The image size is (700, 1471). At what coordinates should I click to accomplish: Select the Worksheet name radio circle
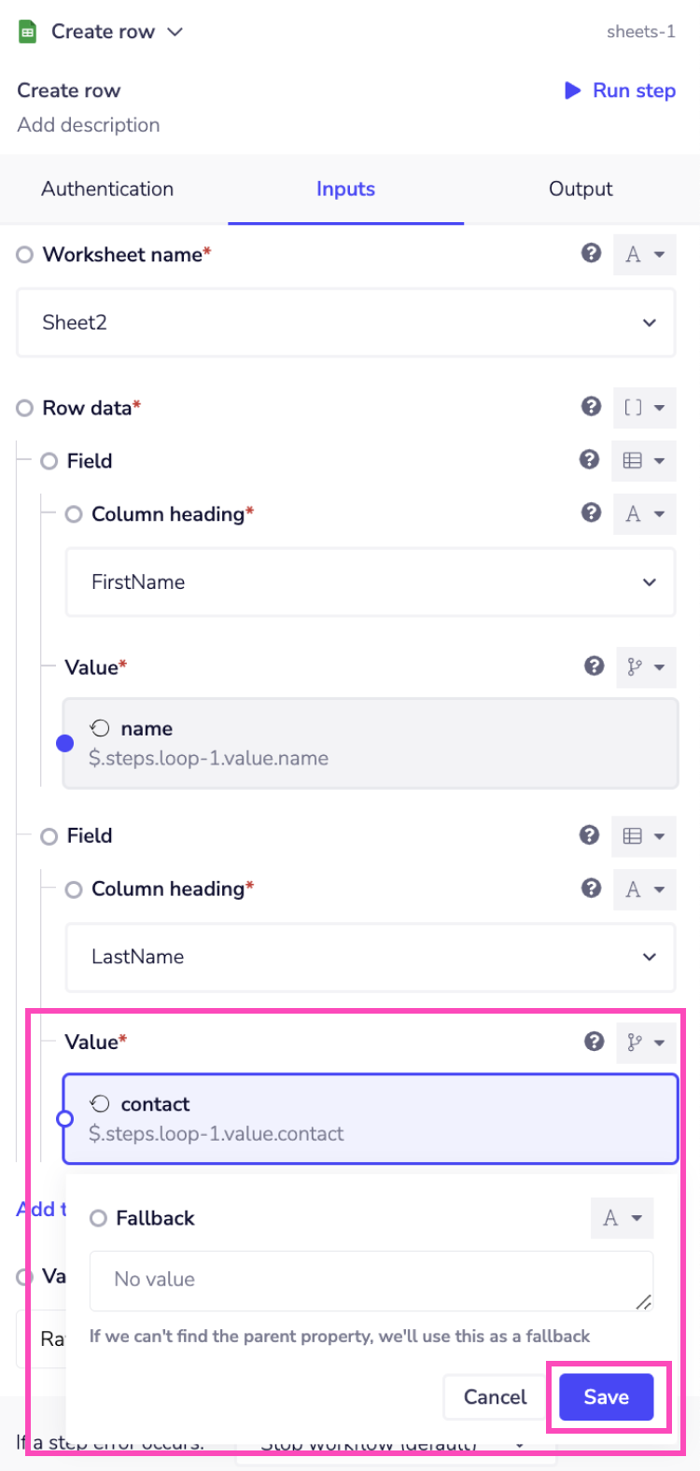(24, 254)
